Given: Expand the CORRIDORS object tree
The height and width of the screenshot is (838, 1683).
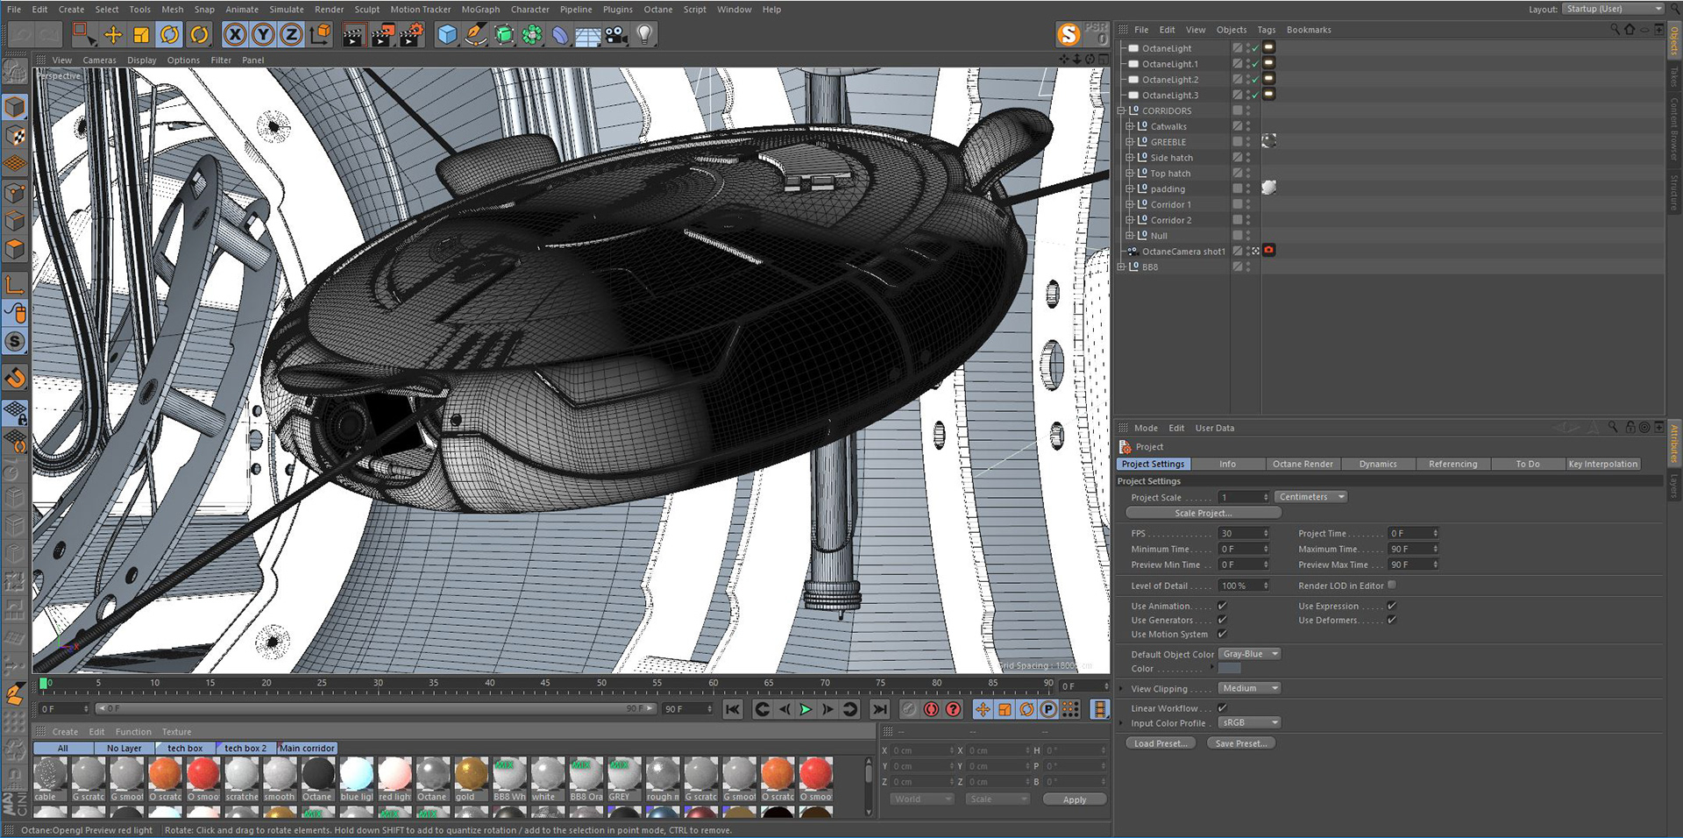Looking at the screenshot, I should pyautogui.click(x=1121, y=110).
